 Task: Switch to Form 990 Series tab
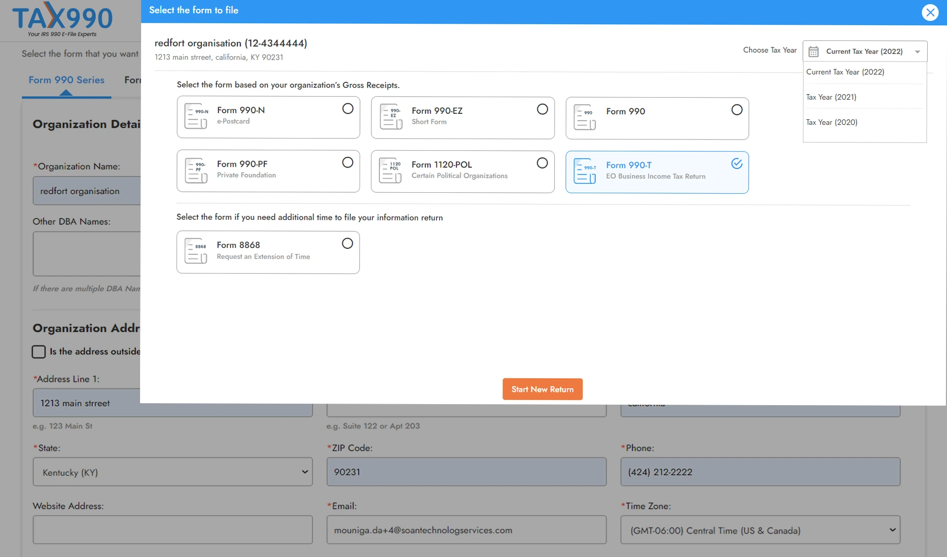(x=66, y=79)
